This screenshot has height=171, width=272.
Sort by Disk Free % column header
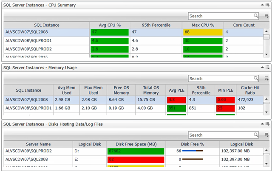tap(193, 144)
